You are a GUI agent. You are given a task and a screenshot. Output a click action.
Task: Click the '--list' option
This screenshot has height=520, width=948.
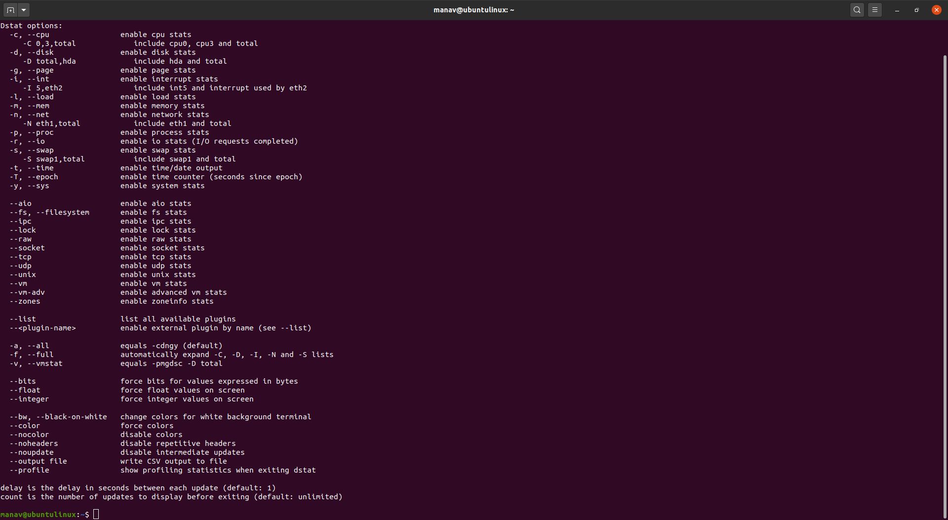click(23, 319)
